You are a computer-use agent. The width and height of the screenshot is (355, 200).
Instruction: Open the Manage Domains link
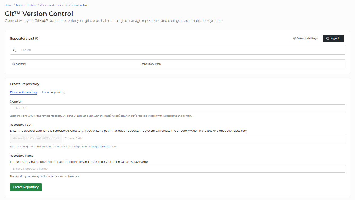coord(99,147)
